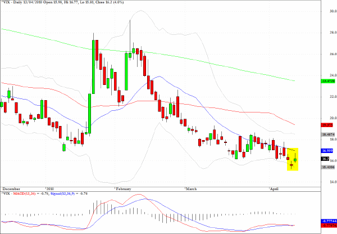Select the 20.0 price axis label
337x234 pixels.
click(x=333, y=118)
